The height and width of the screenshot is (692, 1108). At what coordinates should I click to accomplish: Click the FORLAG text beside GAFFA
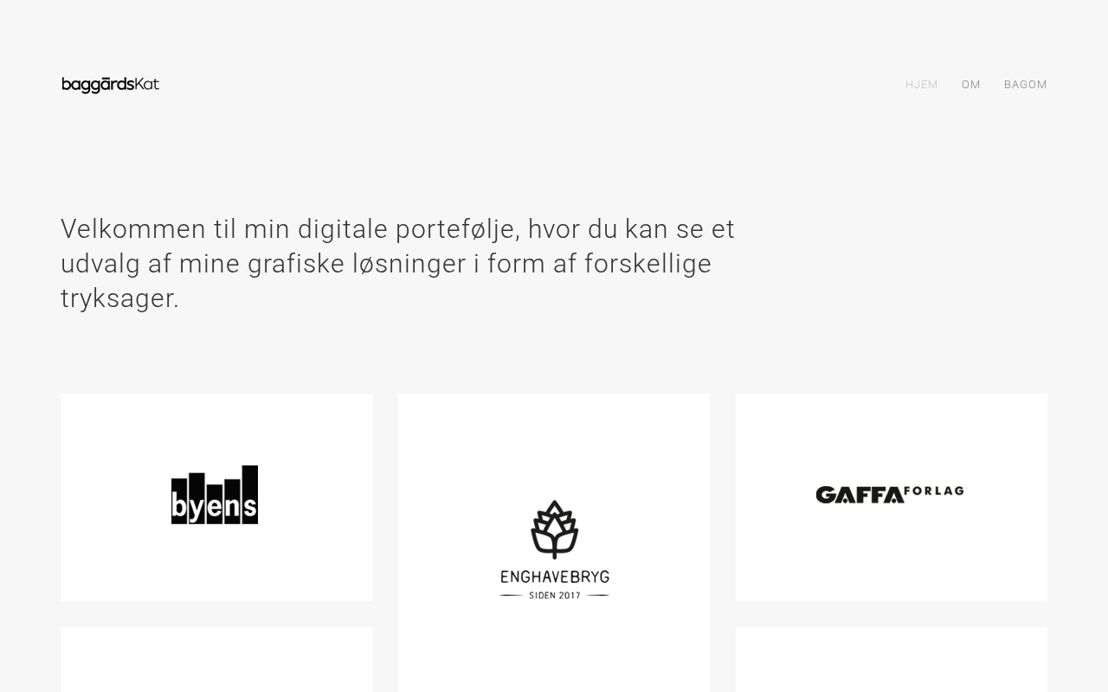click(934, 491)
